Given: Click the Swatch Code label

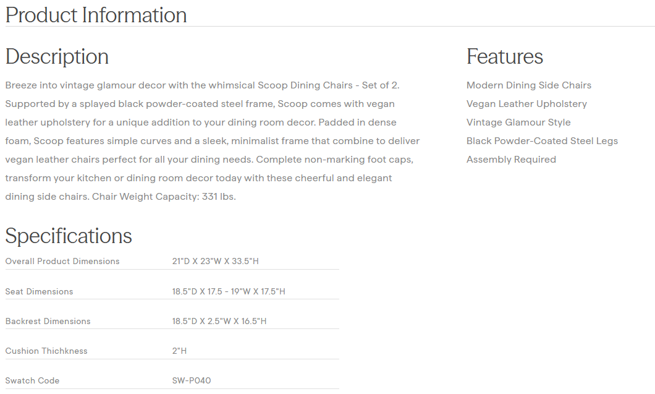Looking at the screenshot, I should [x=32, y=380].
